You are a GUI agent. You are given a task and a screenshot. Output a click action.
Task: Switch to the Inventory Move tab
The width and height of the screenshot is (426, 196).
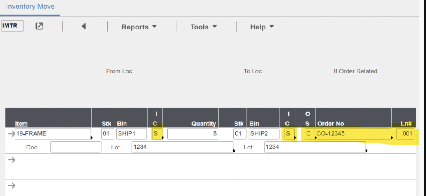point(30,7)
